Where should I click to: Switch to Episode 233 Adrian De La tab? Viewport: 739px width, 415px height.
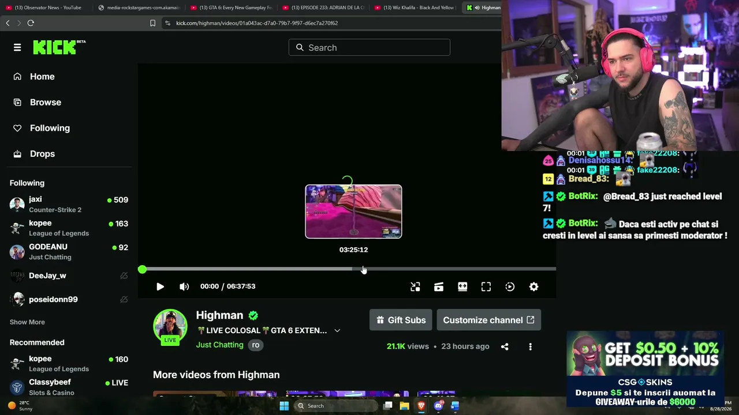[x=323, y=7]
